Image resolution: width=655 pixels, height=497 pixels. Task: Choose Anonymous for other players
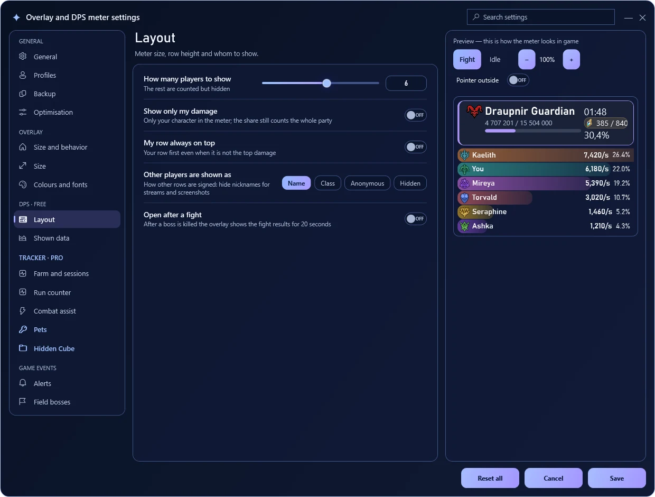click(x=368, y=183)
